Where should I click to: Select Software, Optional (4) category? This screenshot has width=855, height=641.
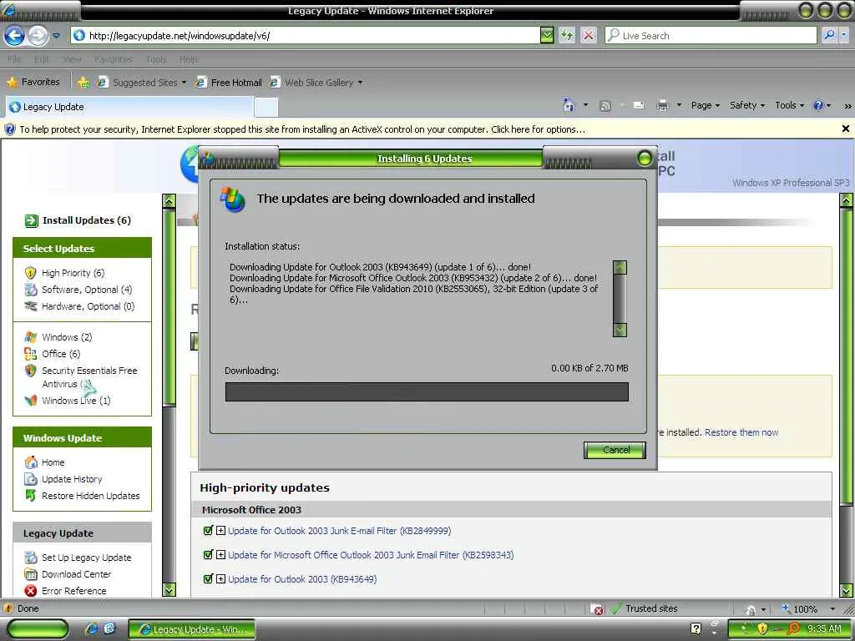[x=86, y=290]
